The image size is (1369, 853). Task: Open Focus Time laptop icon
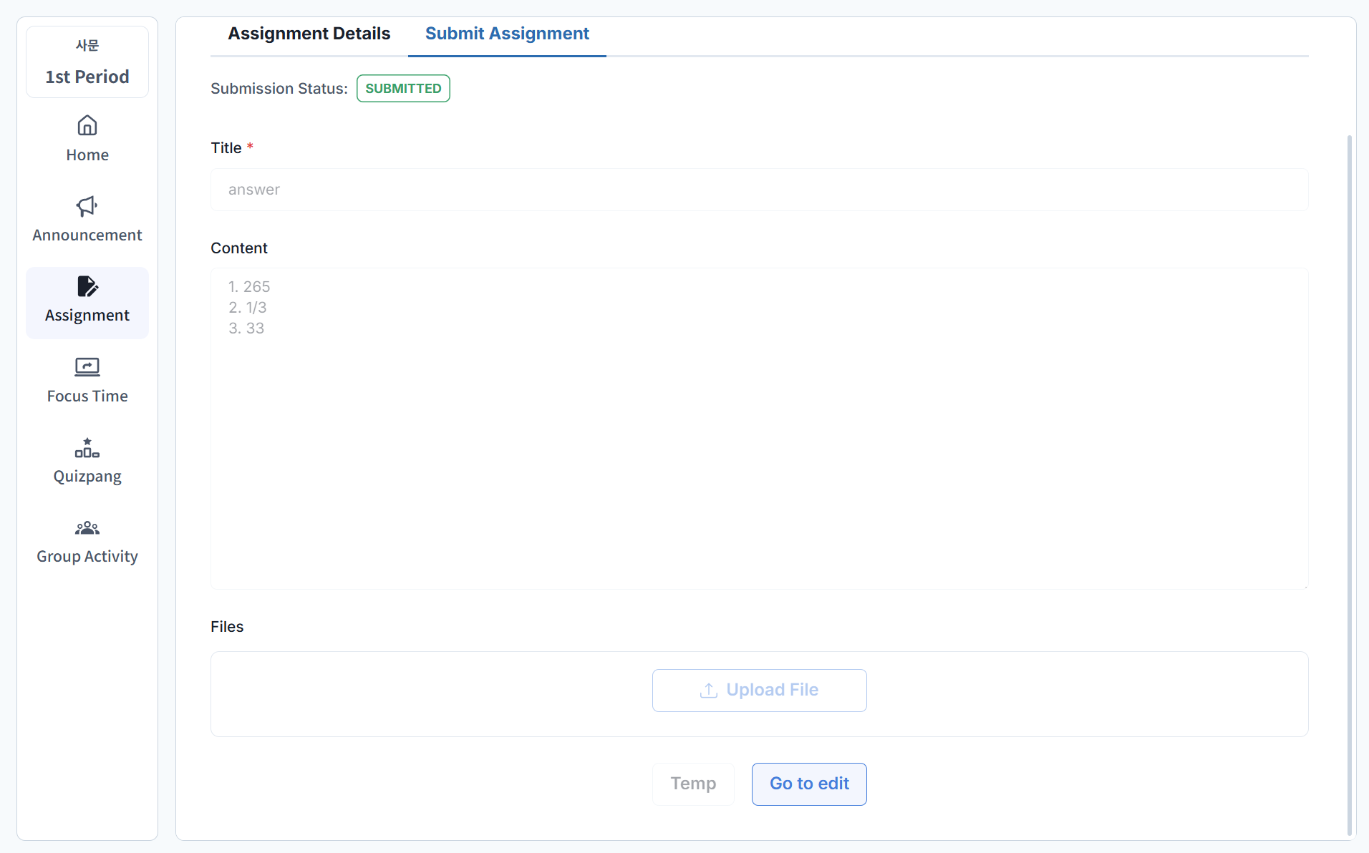click(87, 367)
